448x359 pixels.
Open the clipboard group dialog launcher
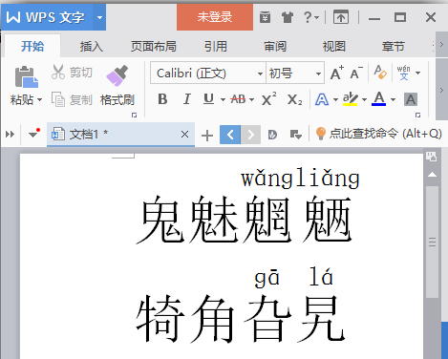point(135,115)
